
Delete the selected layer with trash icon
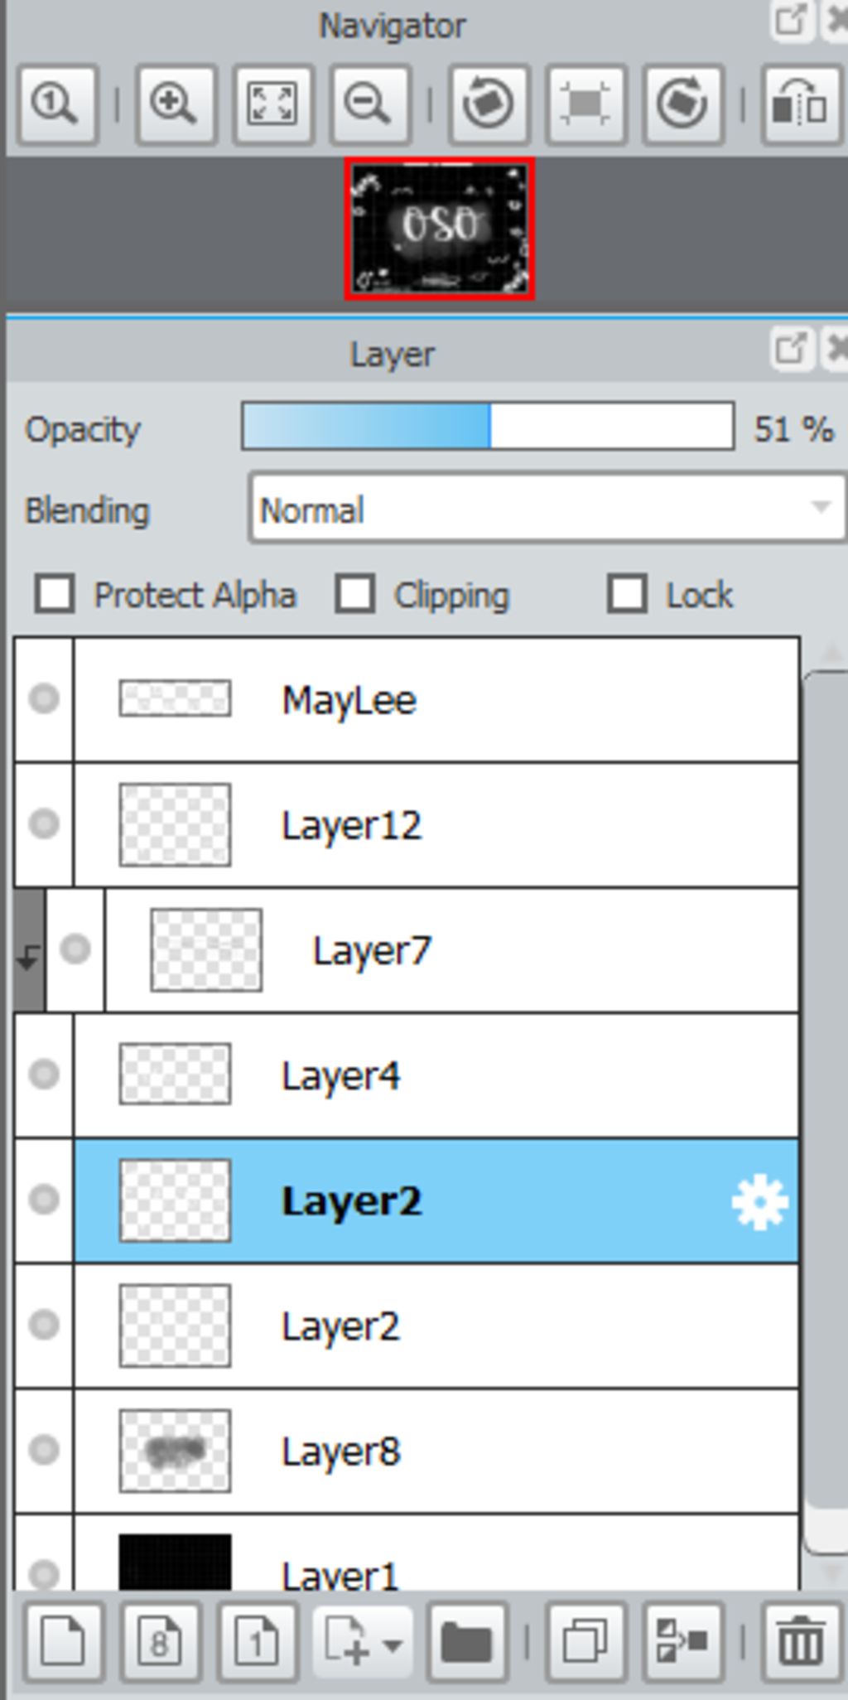(800, 1641)
